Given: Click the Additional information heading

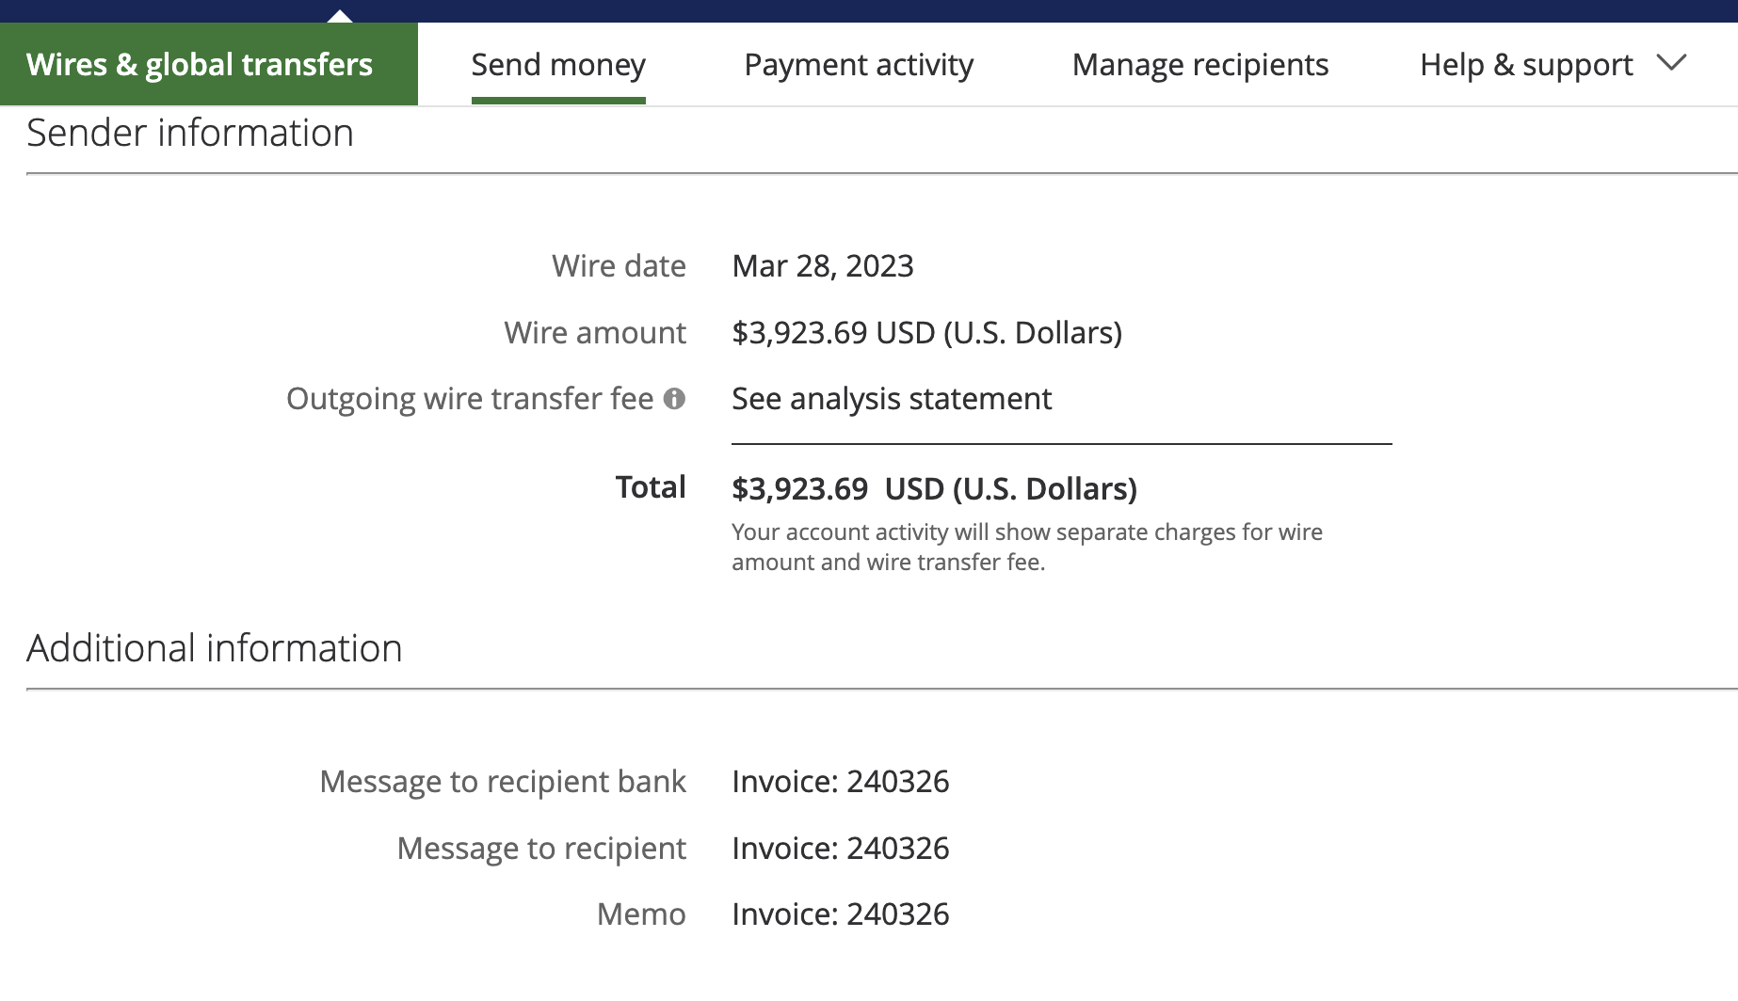Looking at the screenshot, I should point(215,648).
